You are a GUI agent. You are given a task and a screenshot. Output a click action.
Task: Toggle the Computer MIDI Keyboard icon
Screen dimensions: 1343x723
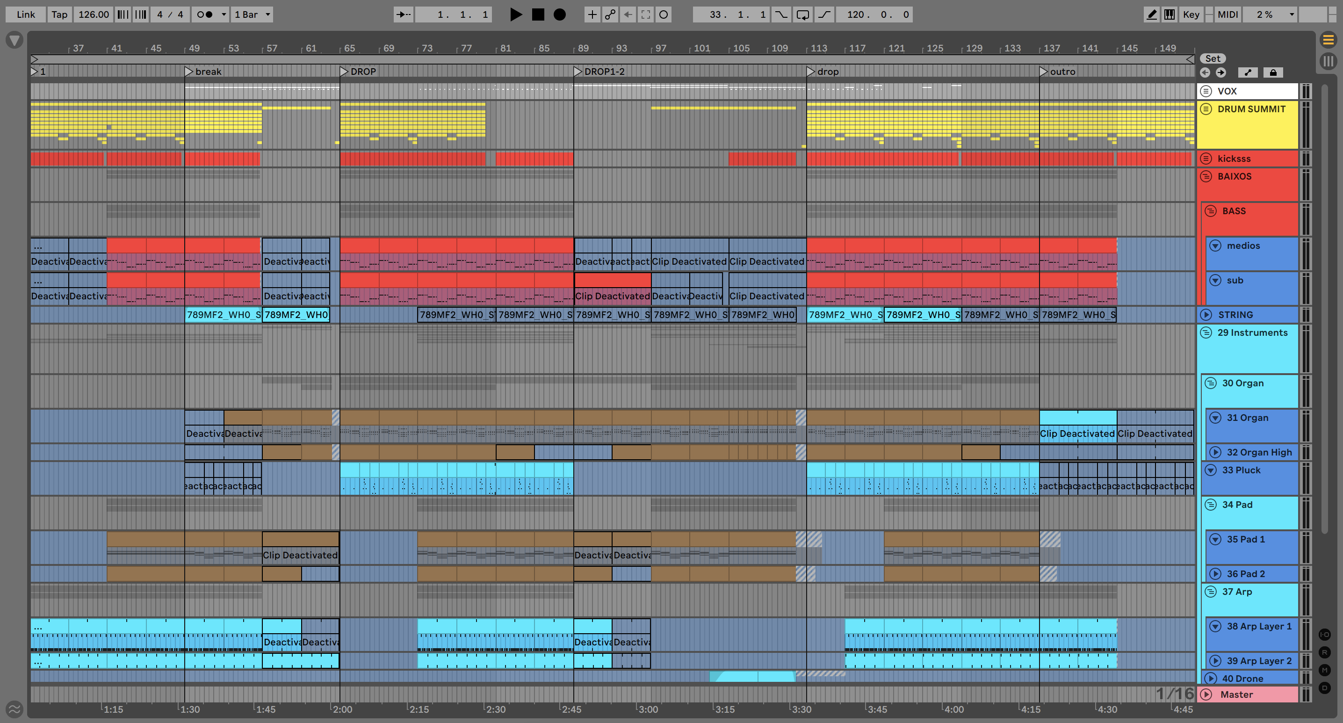click(x=1170, y=14)
